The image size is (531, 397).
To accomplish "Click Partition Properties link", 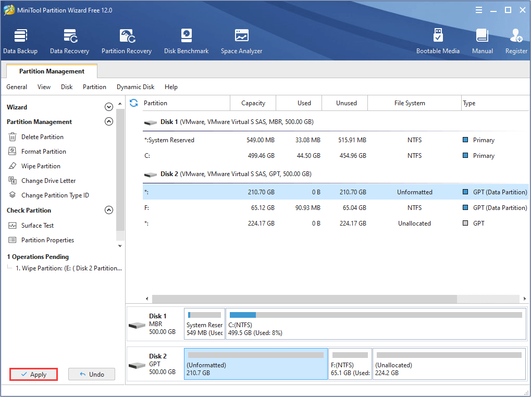I will [x=48, y=240].
